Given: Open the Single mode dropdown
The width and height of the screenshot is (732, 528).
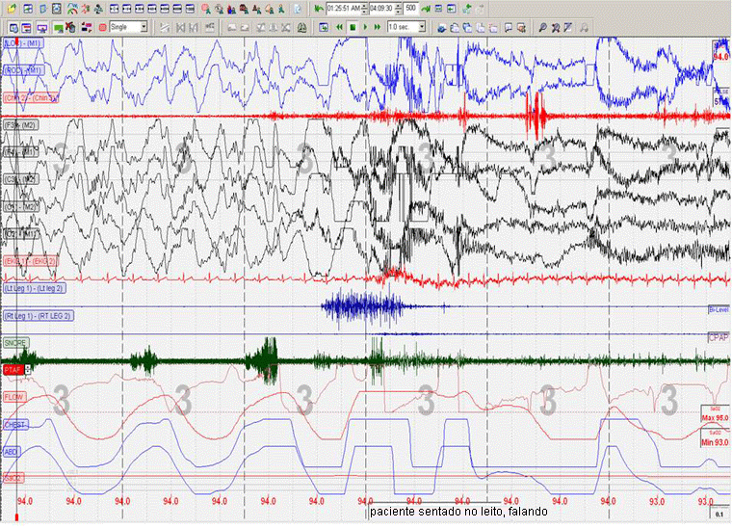Looking at the screenshot, I should pyautogui.click(x=144, y=28).
